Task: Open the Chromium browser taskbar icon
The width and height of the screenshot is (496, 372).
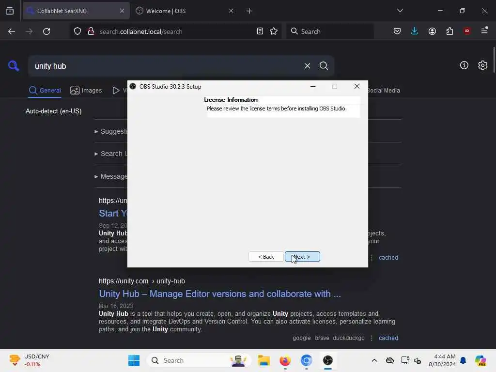Action: [306, 360]
